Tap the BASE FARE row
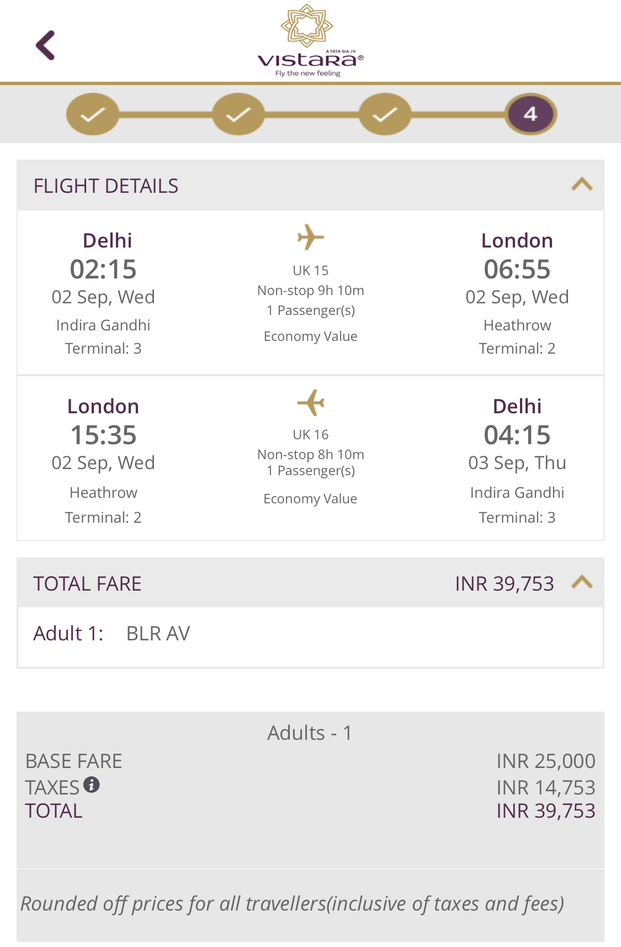The height and width of the screenshot is (947, 621). [x=310, y=761]
